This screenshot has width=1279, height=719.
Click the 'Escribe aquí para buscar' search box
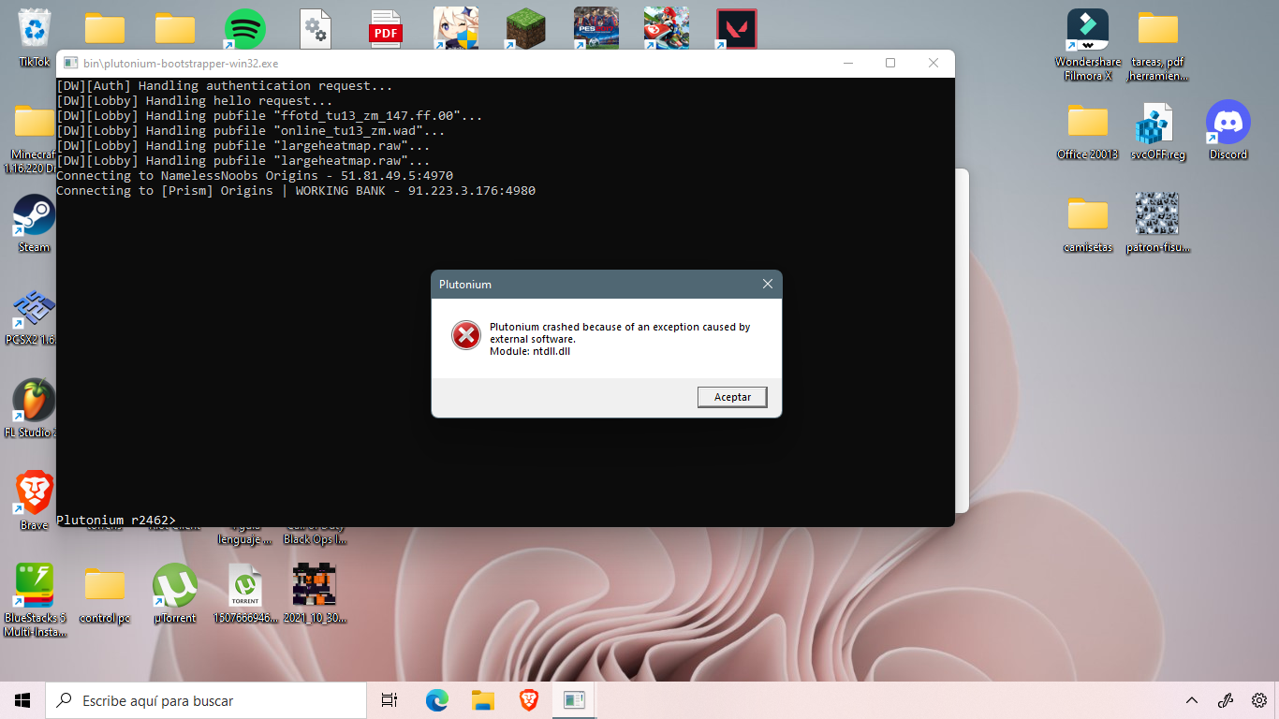coord(206,700)
